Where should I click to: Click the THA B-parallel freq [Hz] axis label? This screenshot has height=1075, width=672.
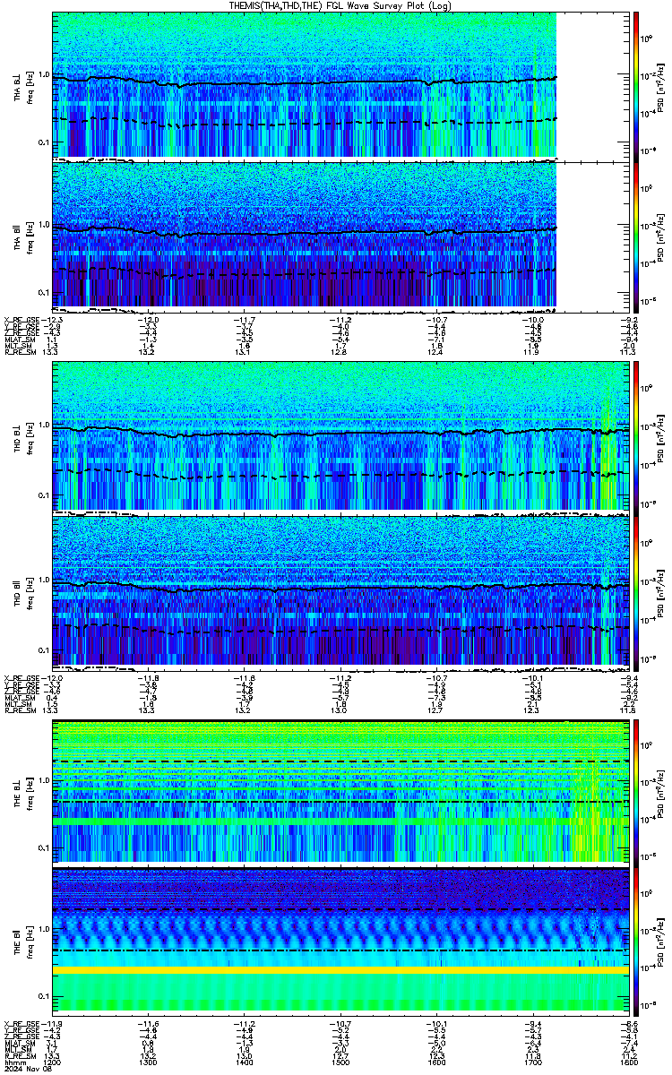tap(30, 237)
